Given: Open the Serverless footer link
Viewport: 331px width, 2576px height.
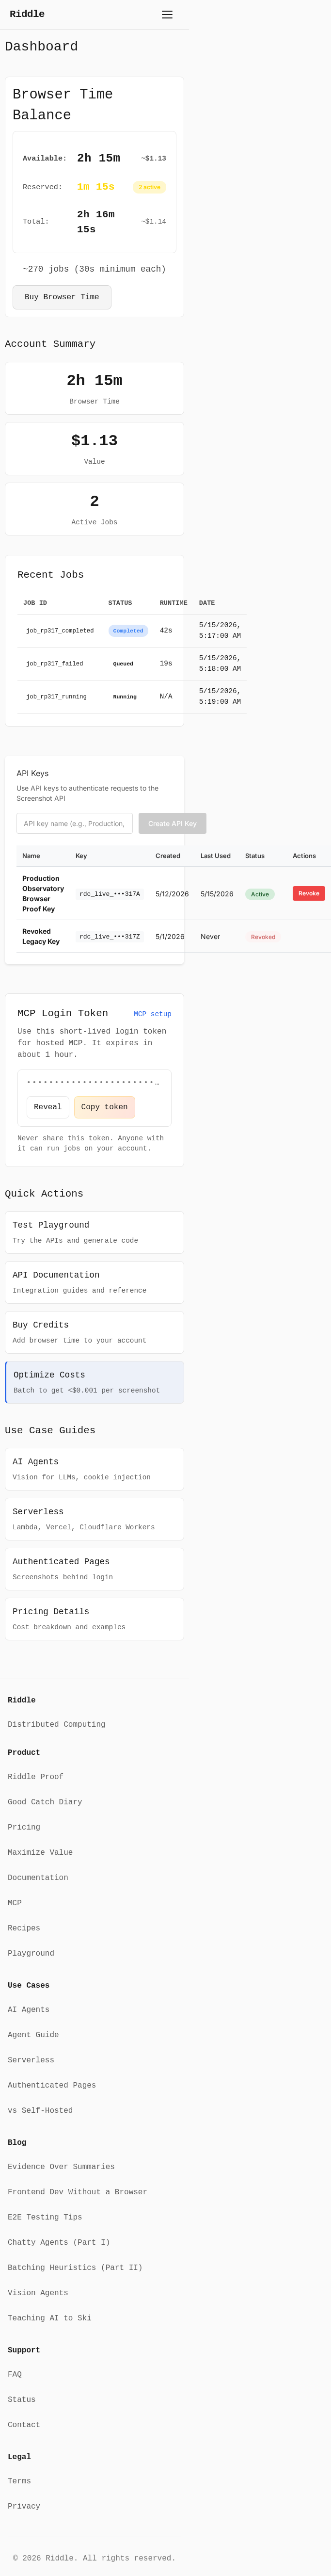Looking at the screenshot, I should click(31, 2060).
